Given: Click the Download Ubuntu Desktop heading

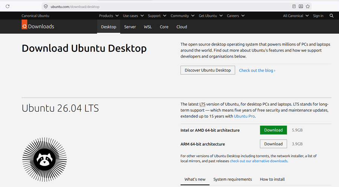Looking at the screenshot, I should 84,48.
